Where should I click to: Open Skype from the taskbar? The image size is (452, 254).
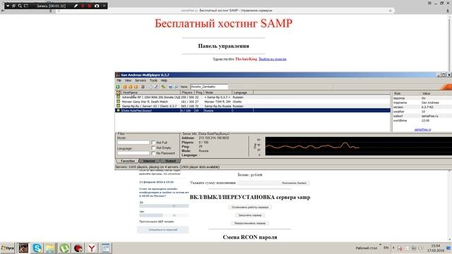37,248
